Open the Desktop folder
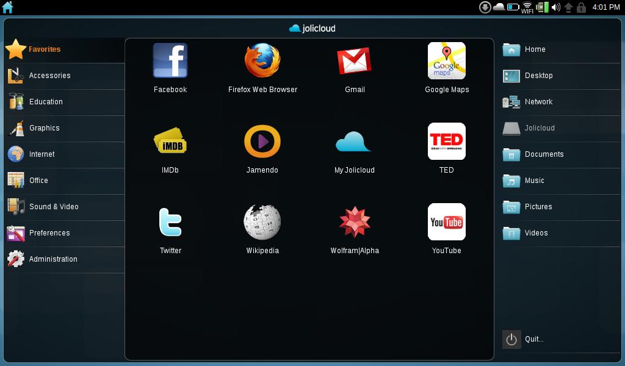The height and width of the screenshot is (366, 625). coord(560,76)
